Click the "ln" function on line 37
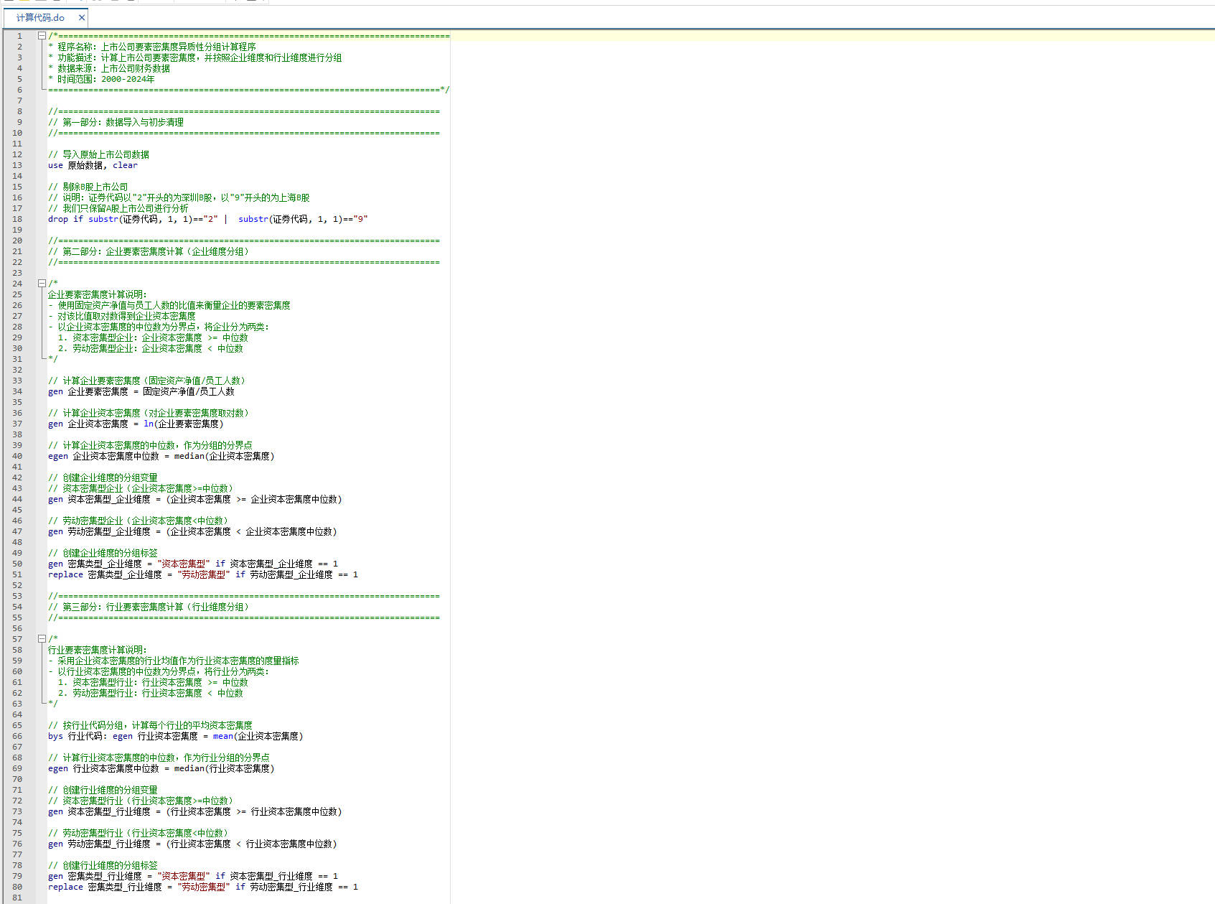 (149, 424)
